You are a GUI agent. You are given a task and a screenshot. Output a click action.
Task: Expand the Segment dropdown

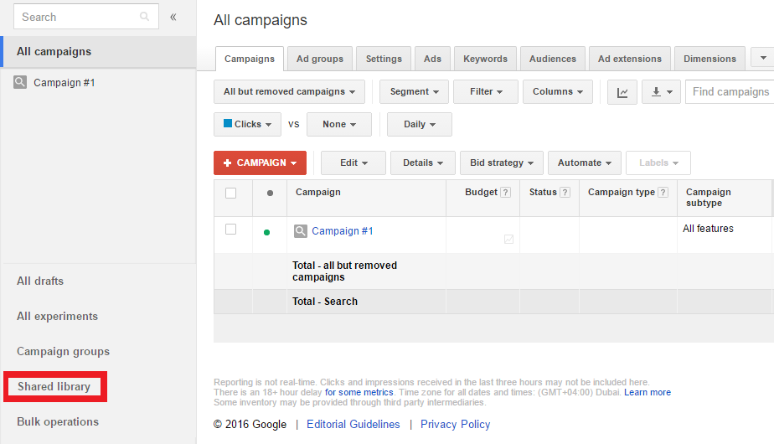(x=414, y=92)
